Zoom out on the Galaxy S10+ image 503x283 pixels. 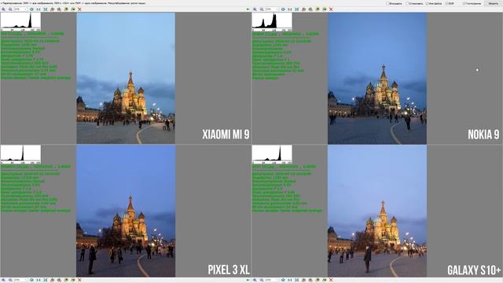point(262,280)
